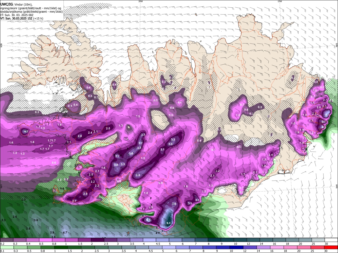This screenshot has width=338, height=253.
Task: Click bottom legend swatch between 25 and 30
Action: [317, 247]
